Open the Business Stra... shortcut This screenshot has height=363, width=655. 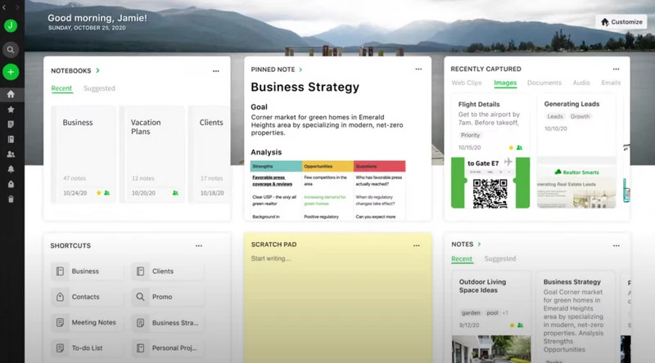[168, 322]
